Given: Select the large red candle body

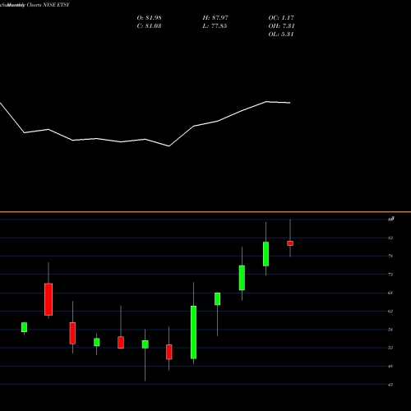Looking at the screenshot, I should [x=48, y=299].
